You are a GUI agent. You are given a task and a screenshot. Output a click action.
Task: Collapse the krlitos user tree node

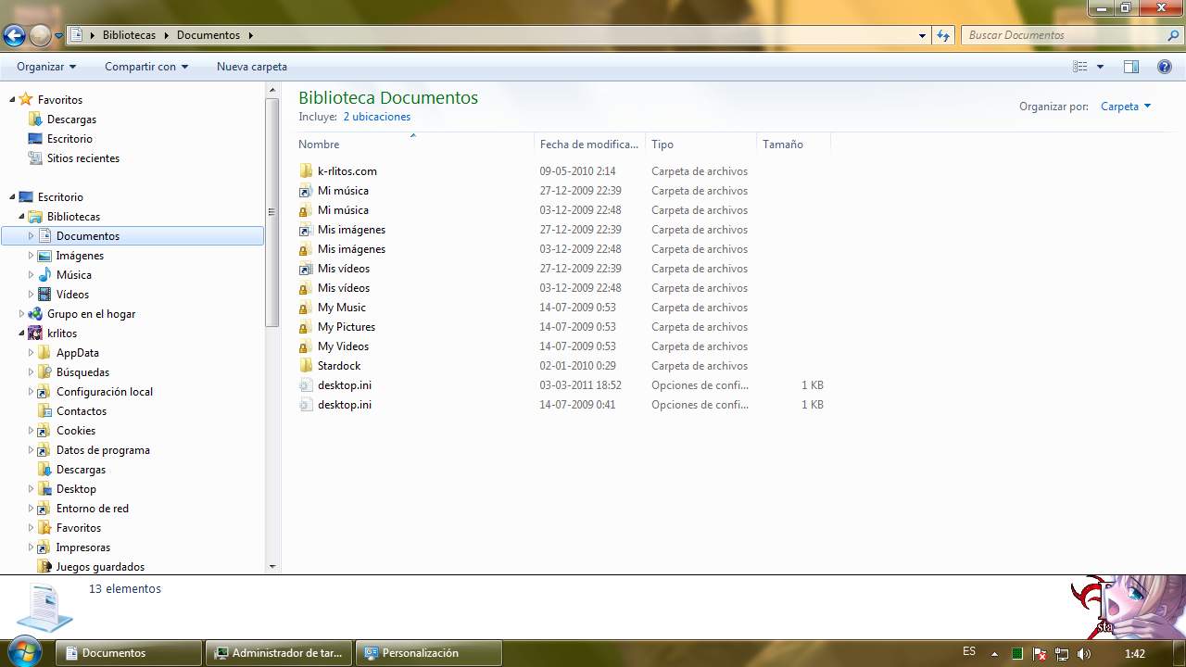tap(21, 333)
